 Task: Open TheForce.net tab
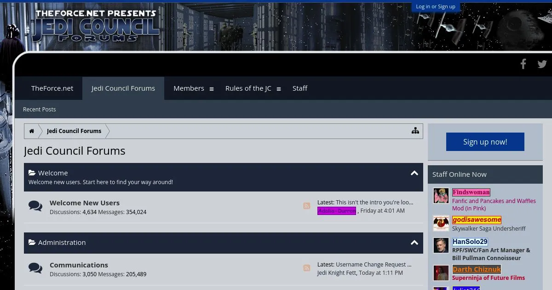52,88
